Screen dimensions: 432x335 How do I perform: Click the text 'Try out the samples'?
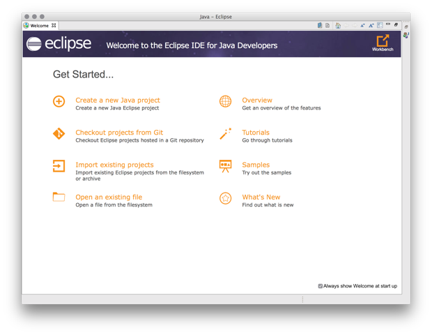266,172
